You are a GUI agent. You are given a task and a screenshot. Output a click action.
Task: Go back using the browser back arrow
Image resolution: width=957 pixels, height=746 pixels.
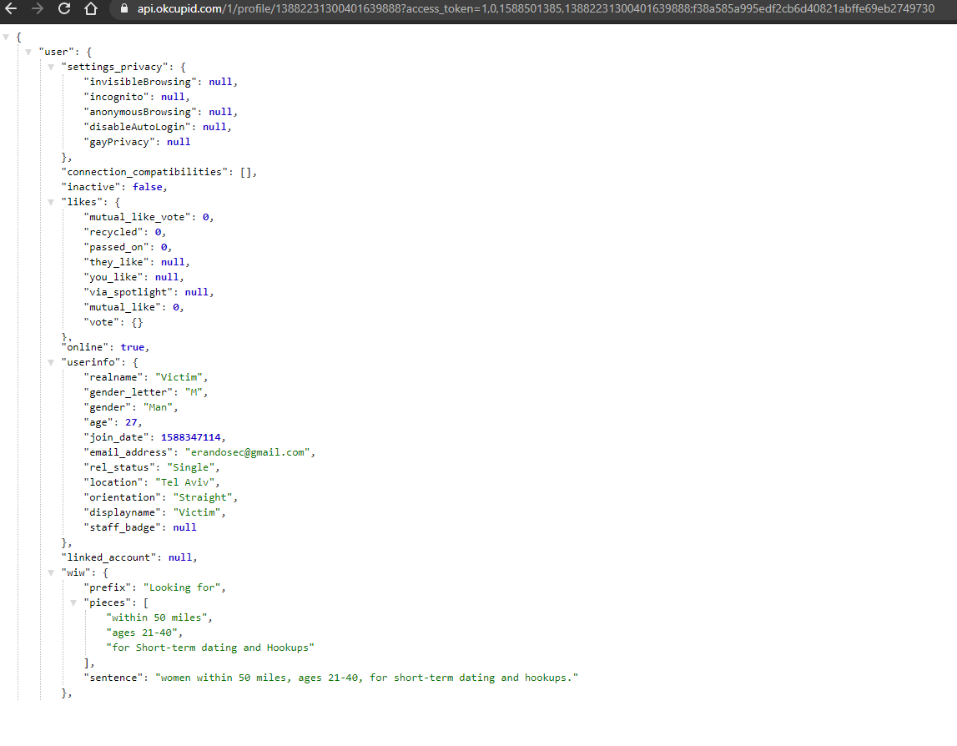coord(11,8)
